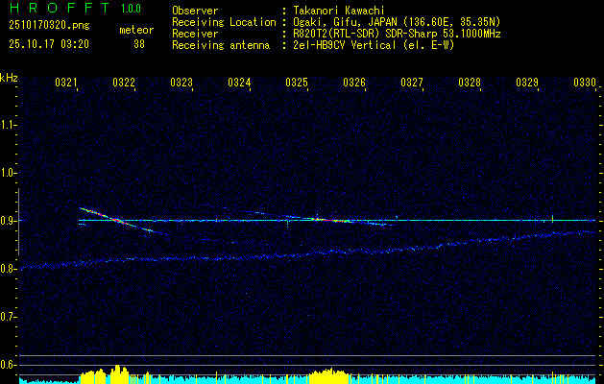Click the Receiving Location field label
Screen dimensions: 604x384
click(224, 22)
